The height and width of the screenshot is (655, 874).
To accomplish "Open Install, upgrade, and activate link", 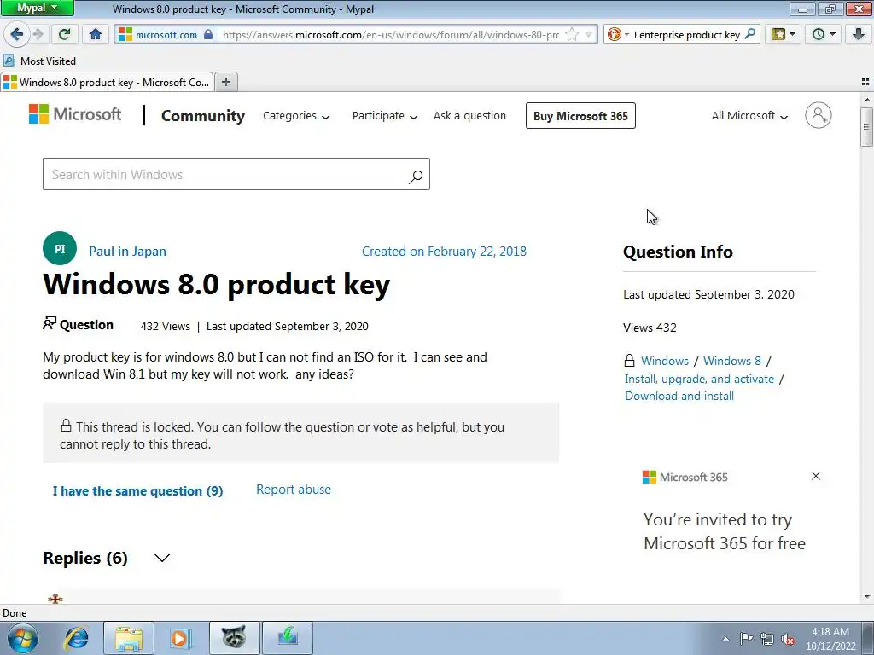I will [x=699, y=379].
